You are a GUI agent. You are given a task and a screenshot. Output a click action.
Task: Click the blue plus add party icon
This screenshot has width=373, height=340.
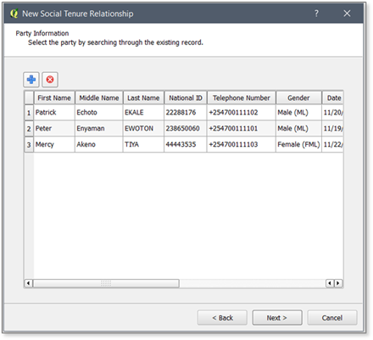(31, 80)
